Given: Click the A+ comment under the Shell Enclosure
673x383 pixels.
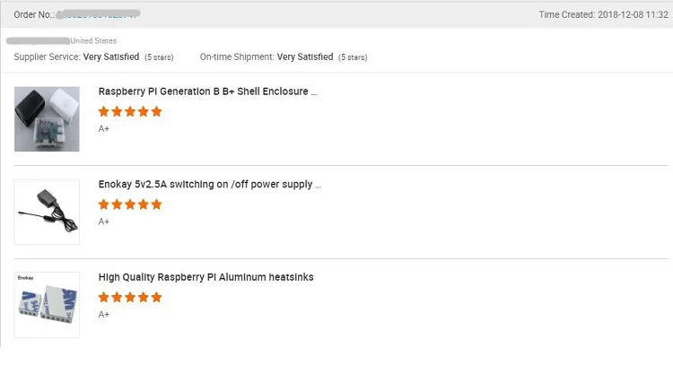Looking at the screenshot, I should point(104,128).
